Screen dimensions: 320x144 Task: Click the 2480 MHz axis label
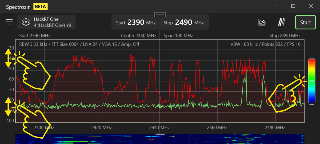point(275,128)
